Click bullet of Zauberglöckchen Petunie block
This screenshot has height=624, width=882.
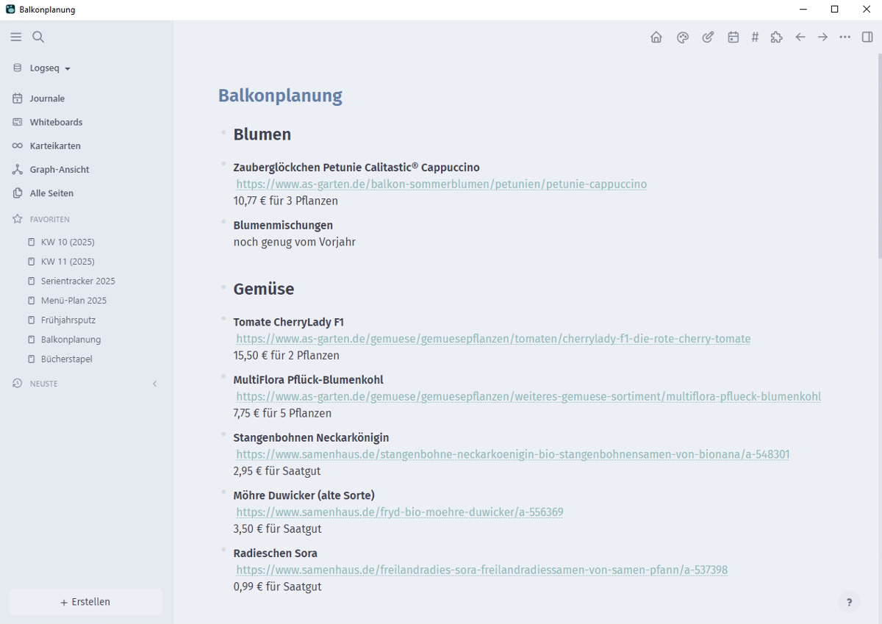[x=223, y=165]
